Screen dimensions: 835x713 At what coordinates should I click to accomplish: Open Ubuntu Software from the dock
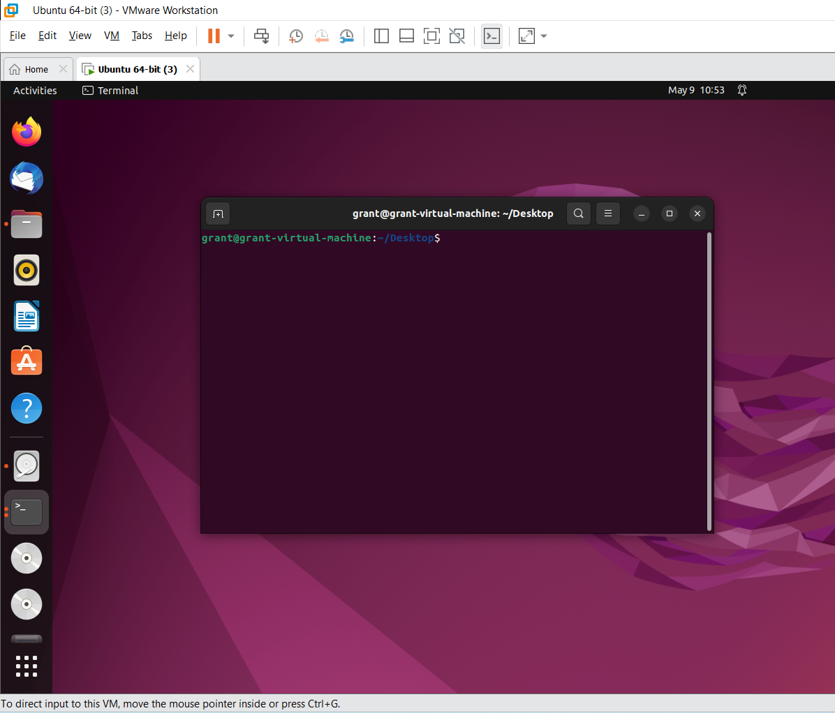coord(26,361)
